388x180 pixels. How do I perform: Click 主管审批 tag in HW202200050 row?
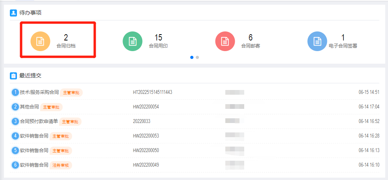tap(61, 151)
